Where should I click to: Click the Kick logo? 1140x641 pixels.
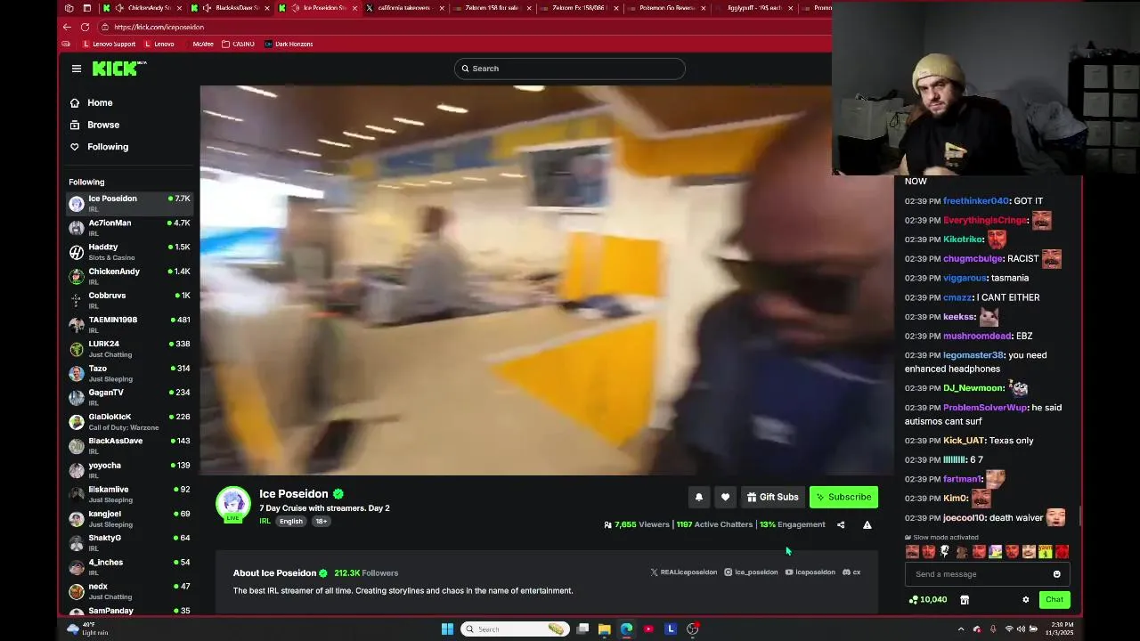(x=119, y=69)
